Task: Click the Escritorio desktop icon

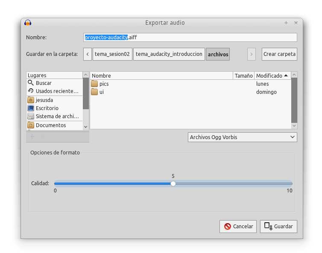Action: coord(31,108)
